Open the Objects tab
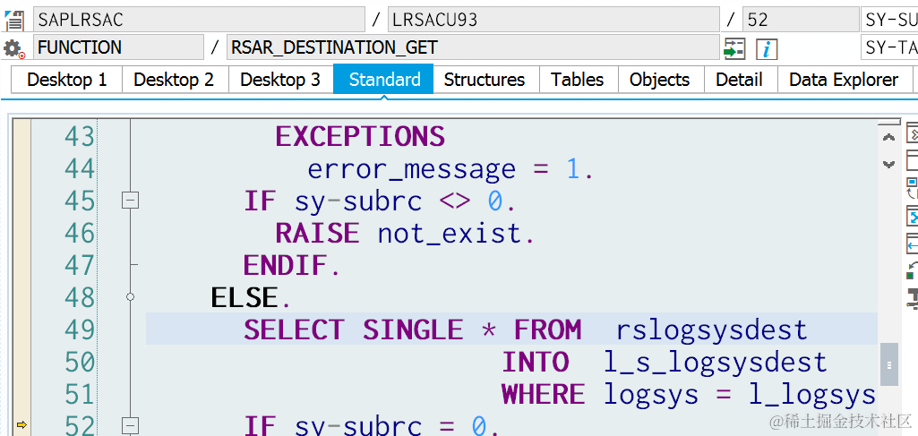918x436 pixels. click(660, 80)
